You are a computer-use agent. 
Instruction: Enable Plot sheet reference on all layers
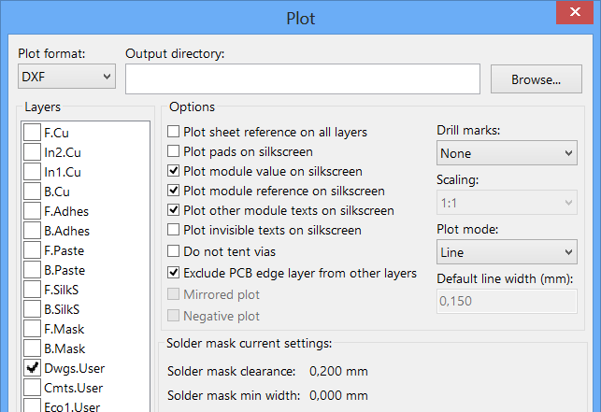point(174,132)
